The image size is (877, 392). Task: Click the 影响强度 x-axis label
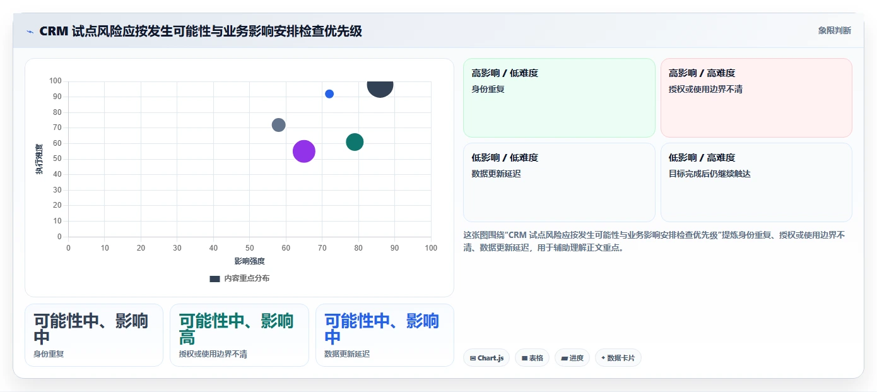249,261
